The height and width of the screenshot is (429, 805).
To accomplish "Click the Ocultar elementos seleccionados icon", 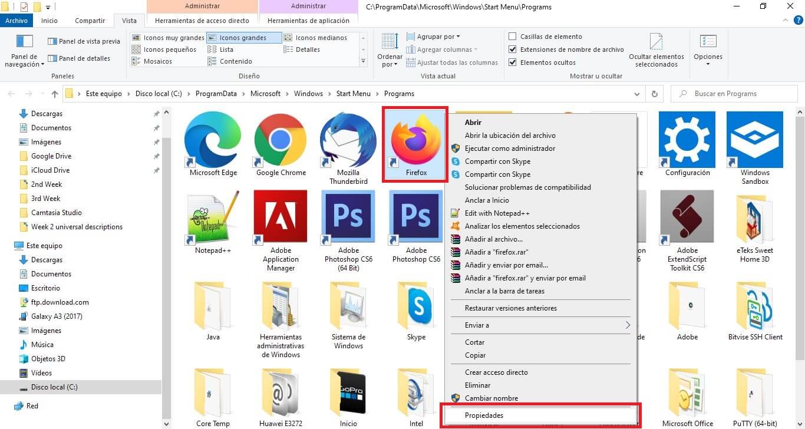I will [656, 50].
